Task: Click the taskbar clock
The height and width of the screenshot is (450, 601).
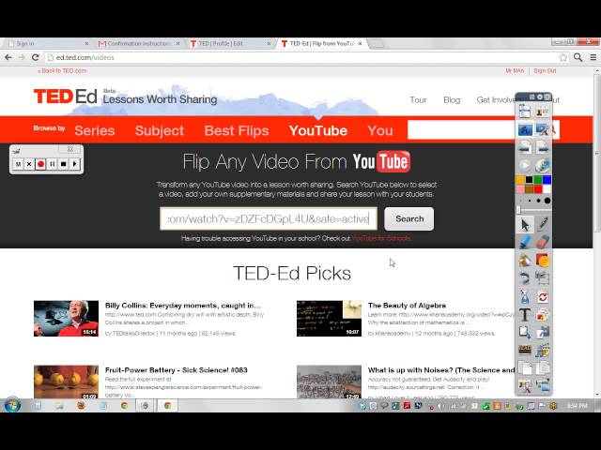Action: click(577, 406)
